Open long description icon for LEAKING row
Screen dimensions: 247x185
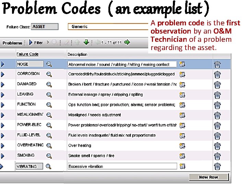(x=182, y=95)
